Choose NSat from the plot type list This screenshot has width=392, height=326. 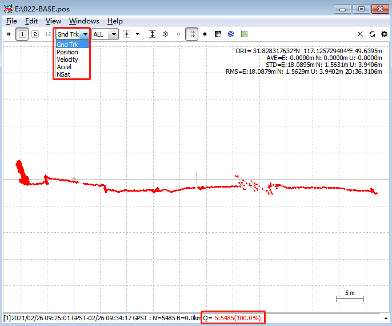[73, 74]
